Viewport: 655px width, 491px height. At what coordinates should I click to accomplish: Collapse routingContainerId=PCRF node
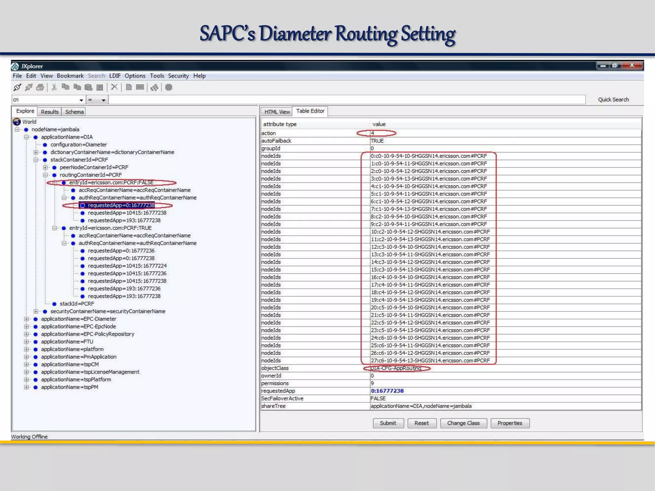tap(45, 175)
